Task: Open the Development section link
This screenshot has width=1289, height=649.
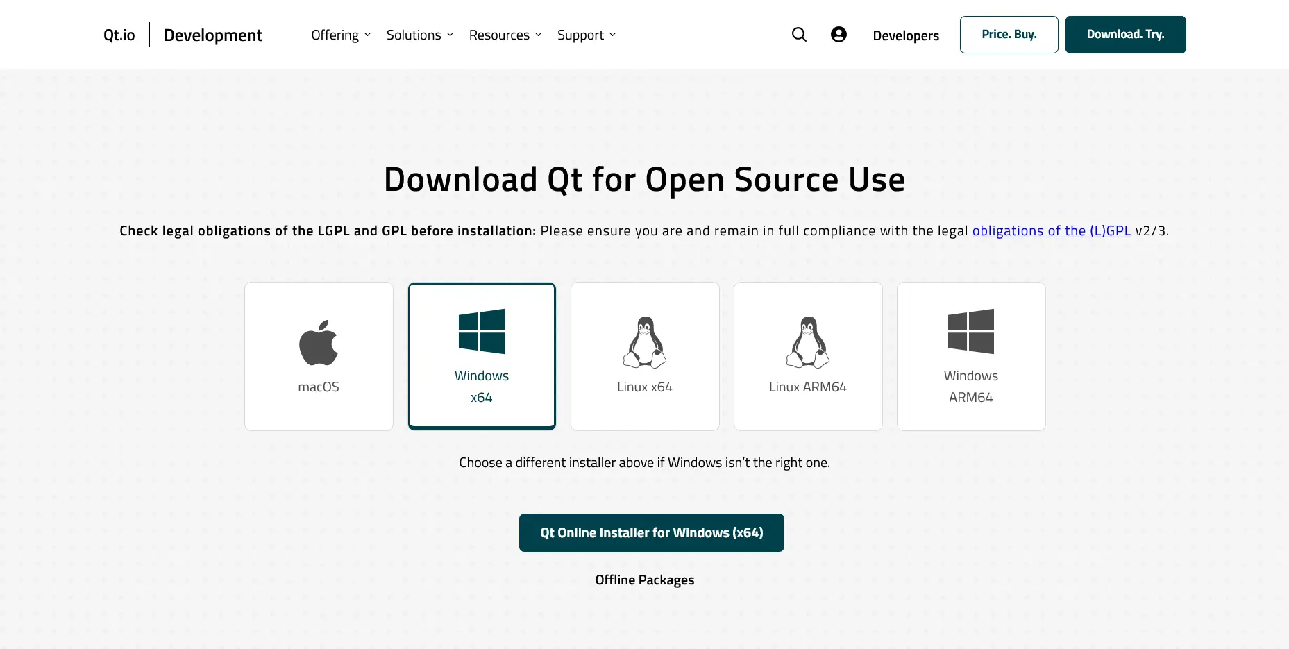Action: [213, 35]
